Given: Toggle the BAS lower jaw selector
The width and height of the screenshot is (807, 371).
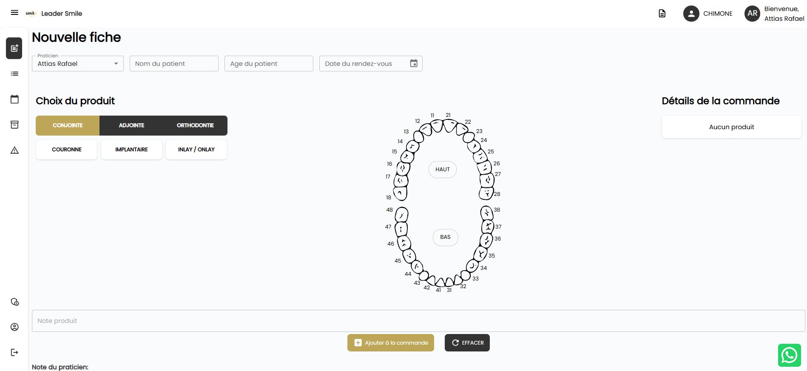Looking at the screenshot, I should (445, 237).
